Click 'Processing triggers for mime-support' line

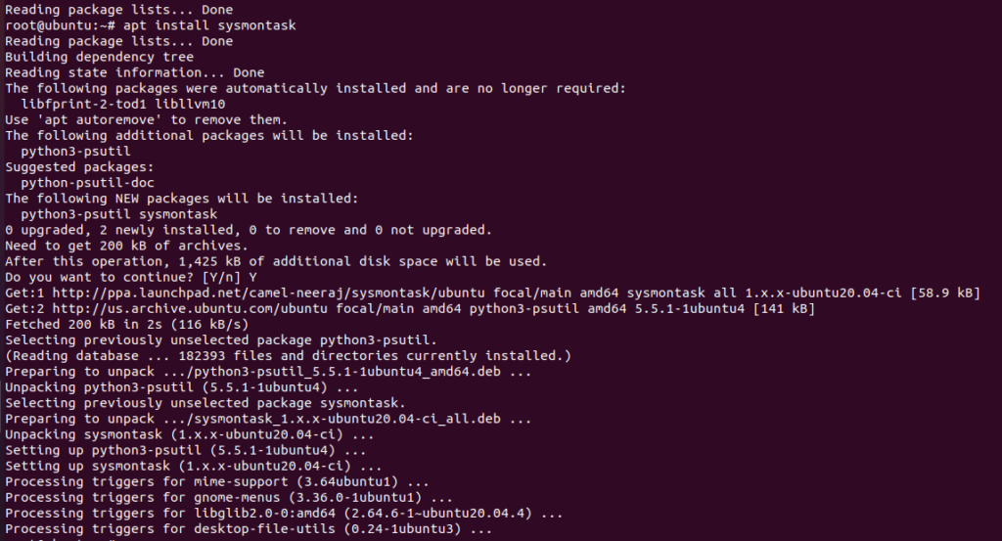[x=217, y=481]
